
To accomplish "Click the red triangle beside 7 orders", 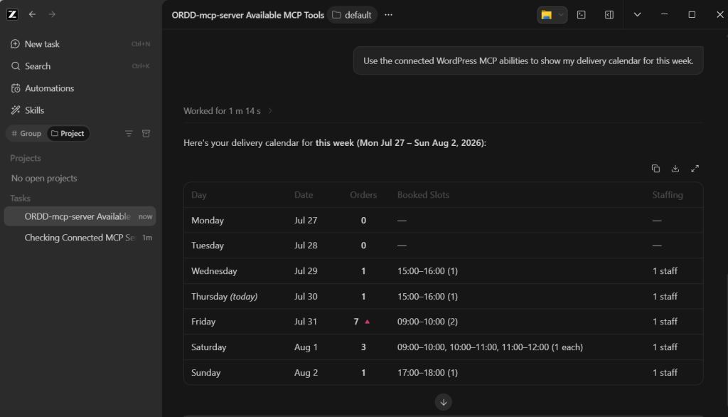I will (368, 322).
